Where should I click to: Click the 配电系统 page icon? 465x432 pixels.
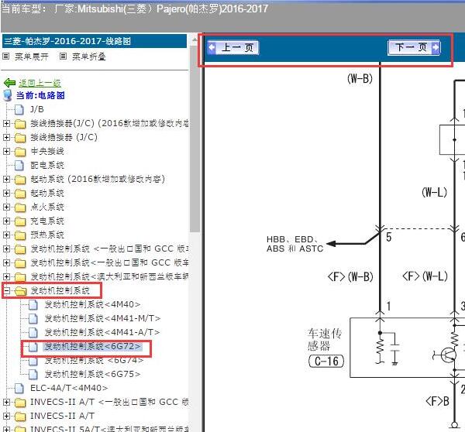coord(19,165)
